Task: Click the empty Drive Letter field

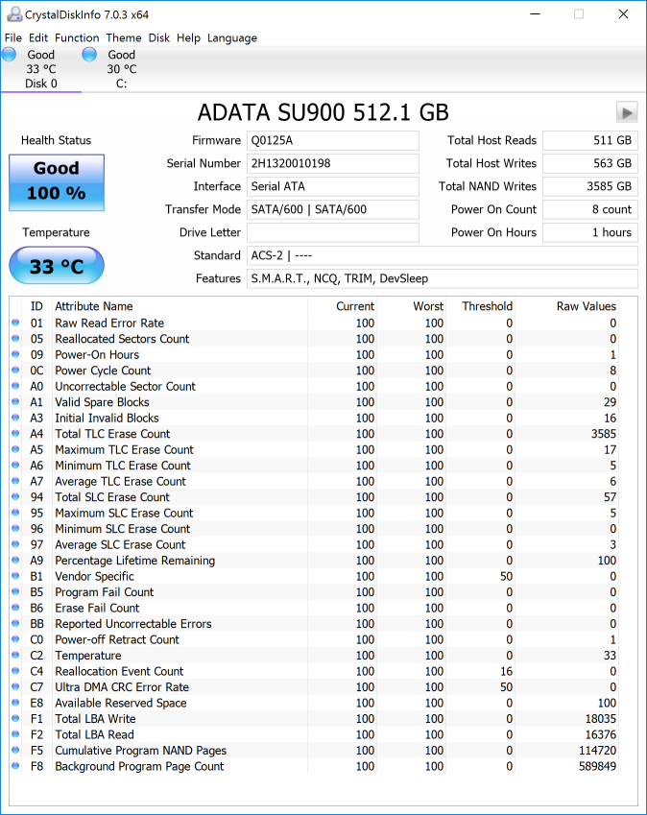Action: tap(332, 232)
